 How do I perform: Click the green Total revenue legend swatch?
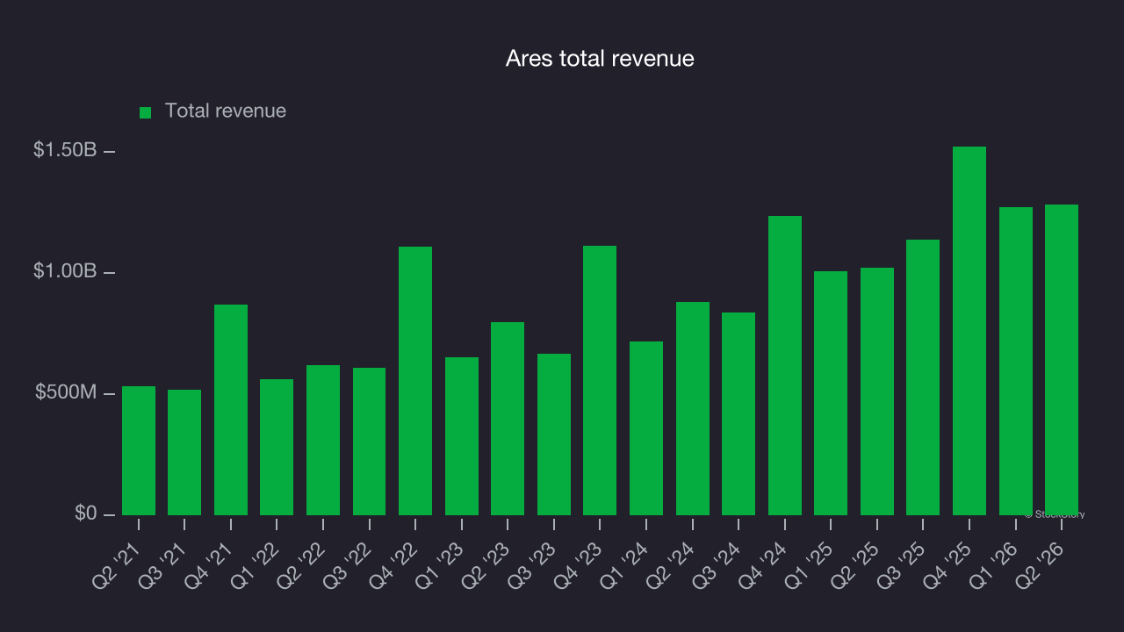tap(146, 112)
